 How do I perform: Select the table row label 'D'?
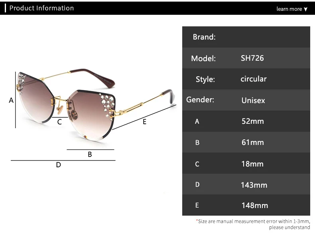point(197,184)
